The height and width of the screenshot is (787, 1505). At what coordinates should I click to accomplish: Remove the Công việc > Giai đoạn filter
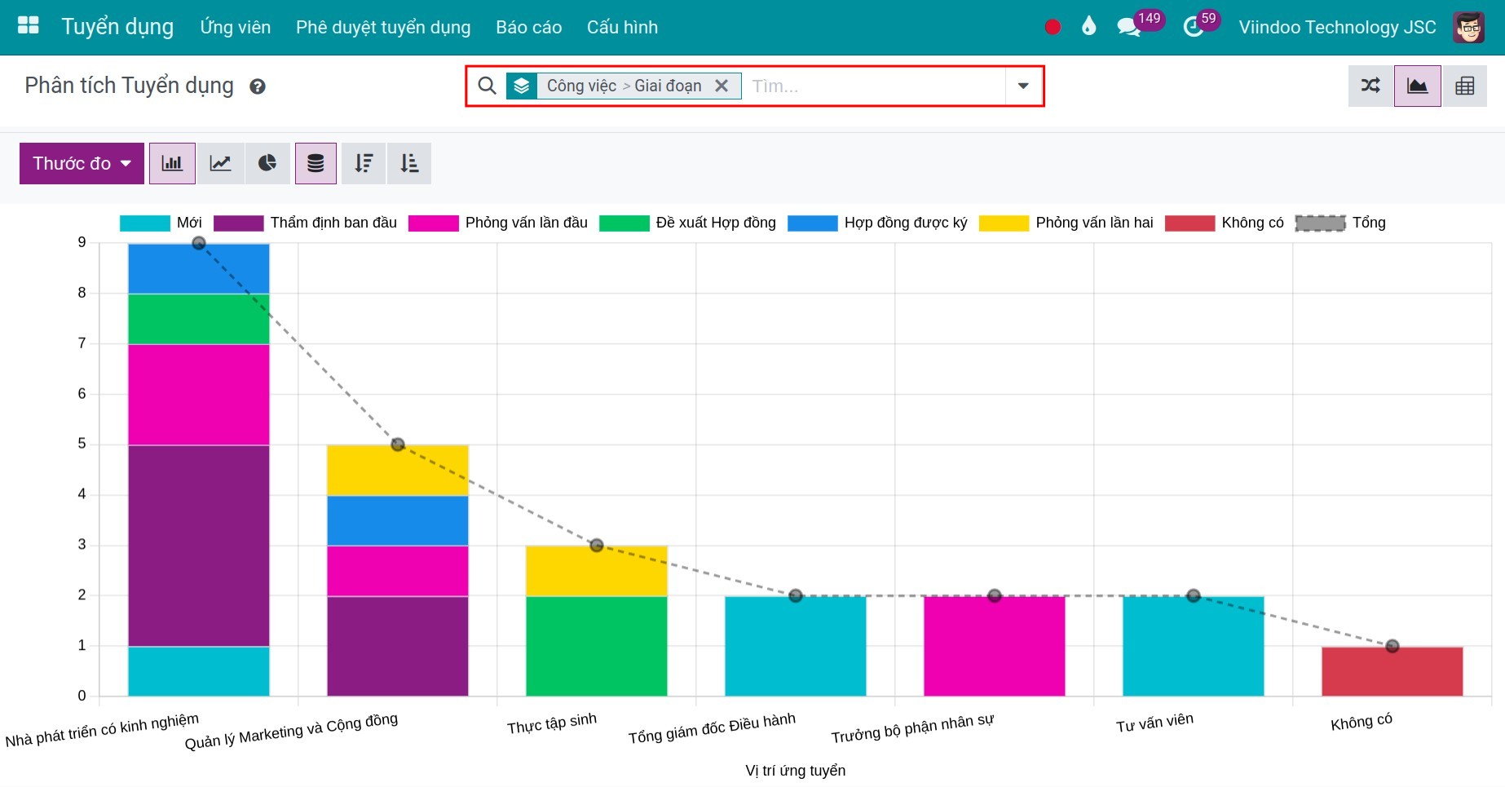coord(722,86)
